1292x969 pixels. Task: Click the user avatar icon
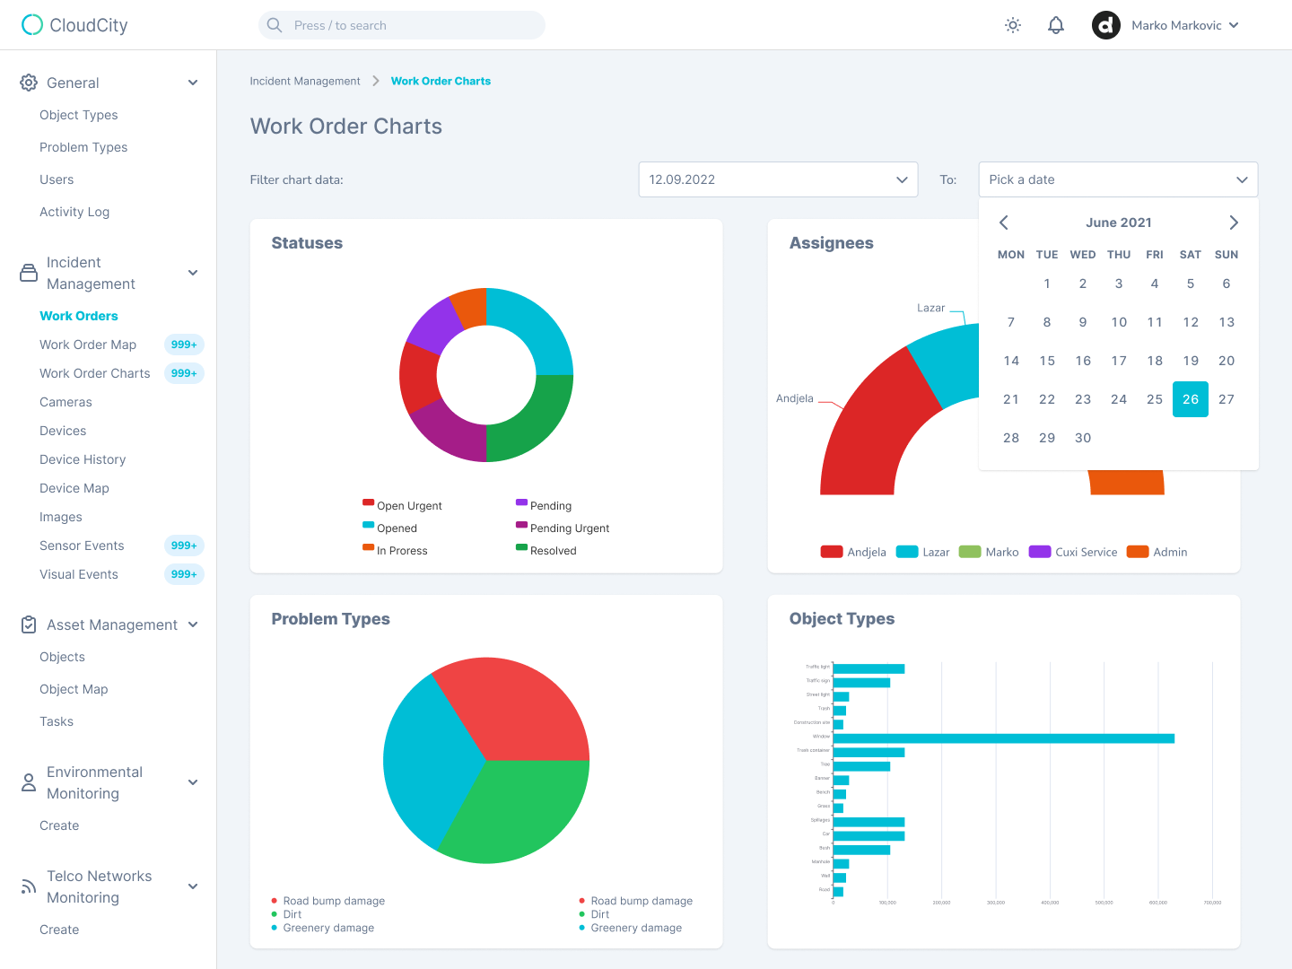pos(1106,25)
